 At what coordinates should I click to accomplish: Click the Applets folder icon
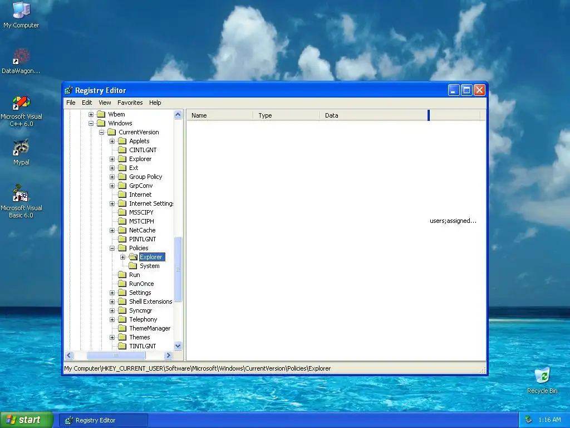122,141
